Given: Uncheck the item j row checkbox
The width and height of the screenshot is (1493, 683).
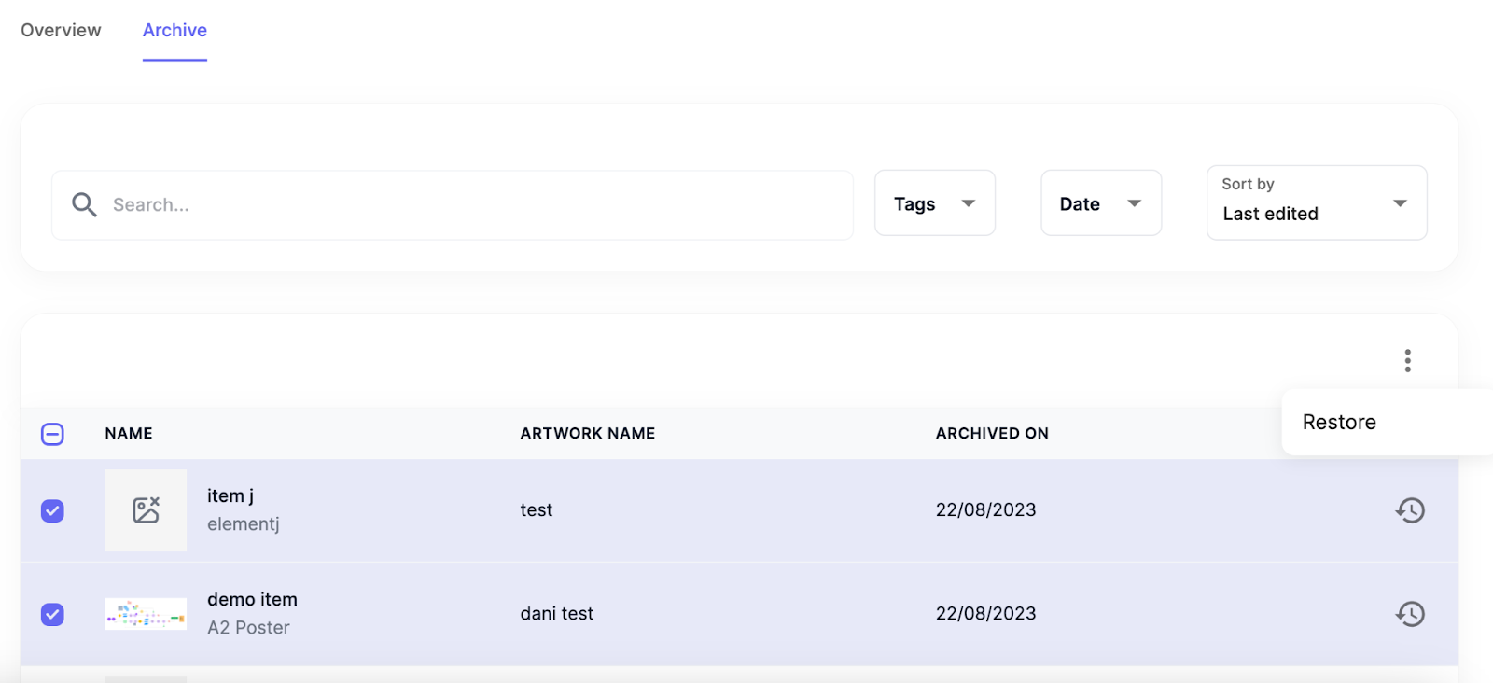Looking at the screenshot, I should pyautogui.click(x=52, y=510).
